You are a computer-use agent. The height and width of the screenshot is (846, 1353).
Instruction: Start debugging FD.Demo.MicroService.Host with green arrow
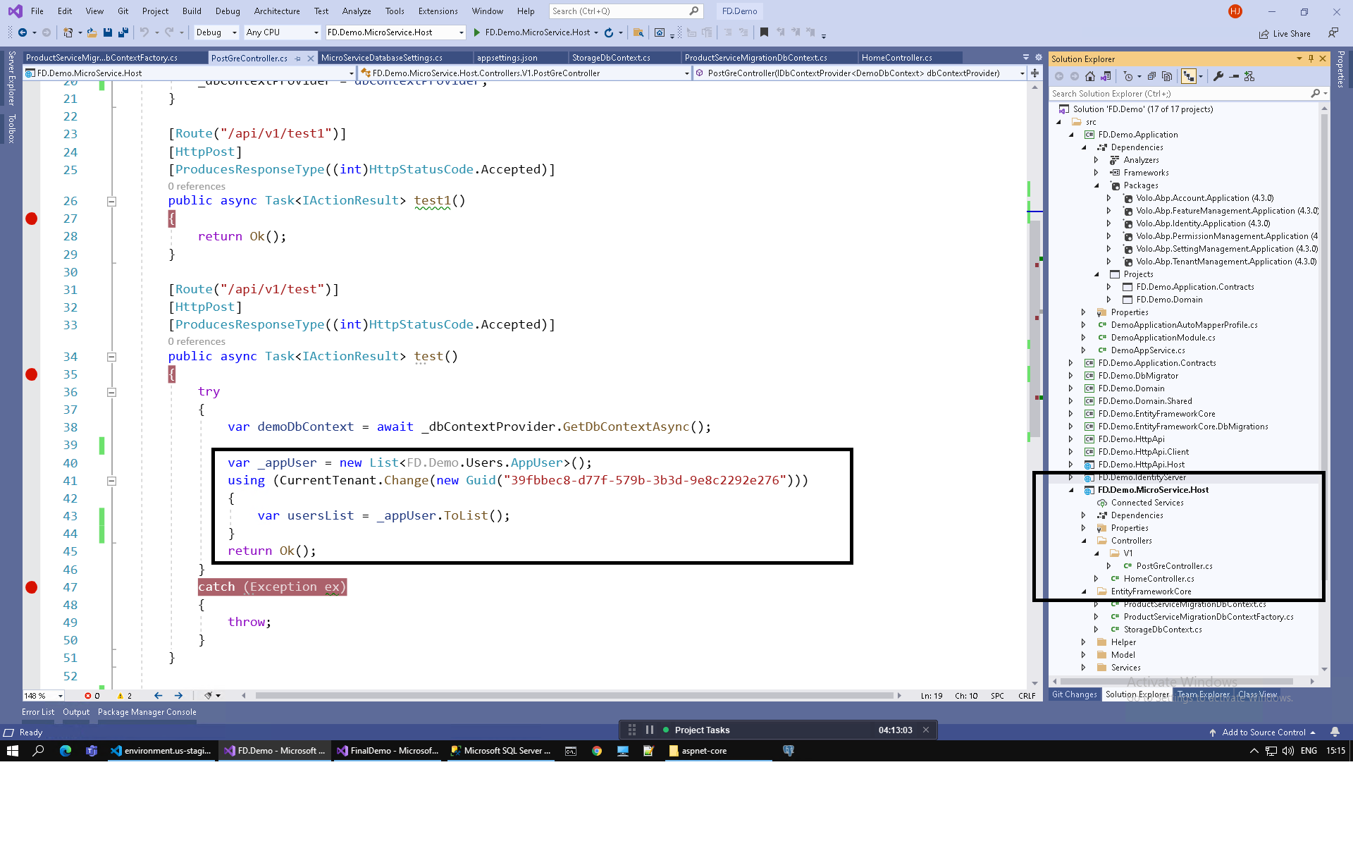pos(477,32)
